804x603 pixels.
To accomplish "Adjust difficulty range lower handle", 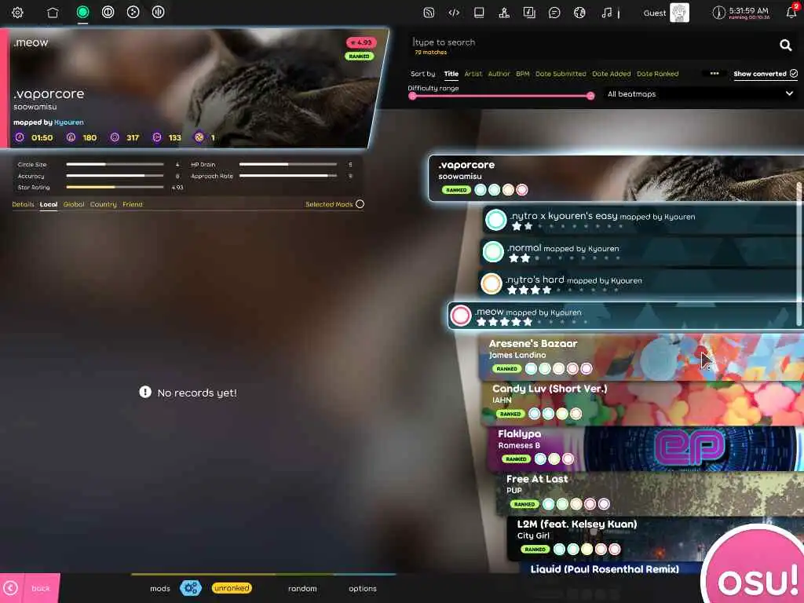I will coord(412,96).
